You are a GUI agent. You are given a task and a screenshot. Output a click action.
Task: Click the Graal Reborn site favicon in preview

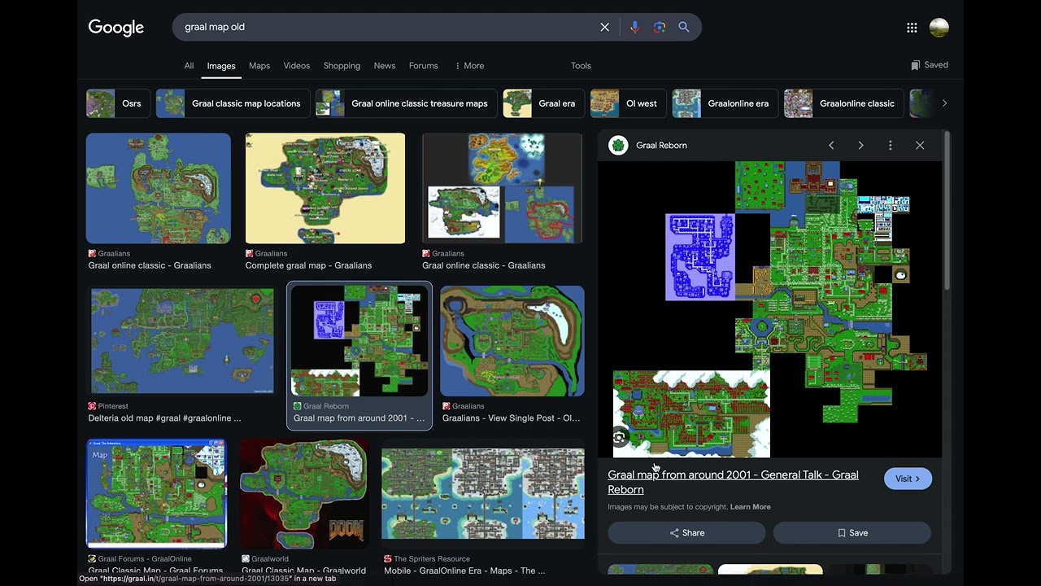click(618, 146)
